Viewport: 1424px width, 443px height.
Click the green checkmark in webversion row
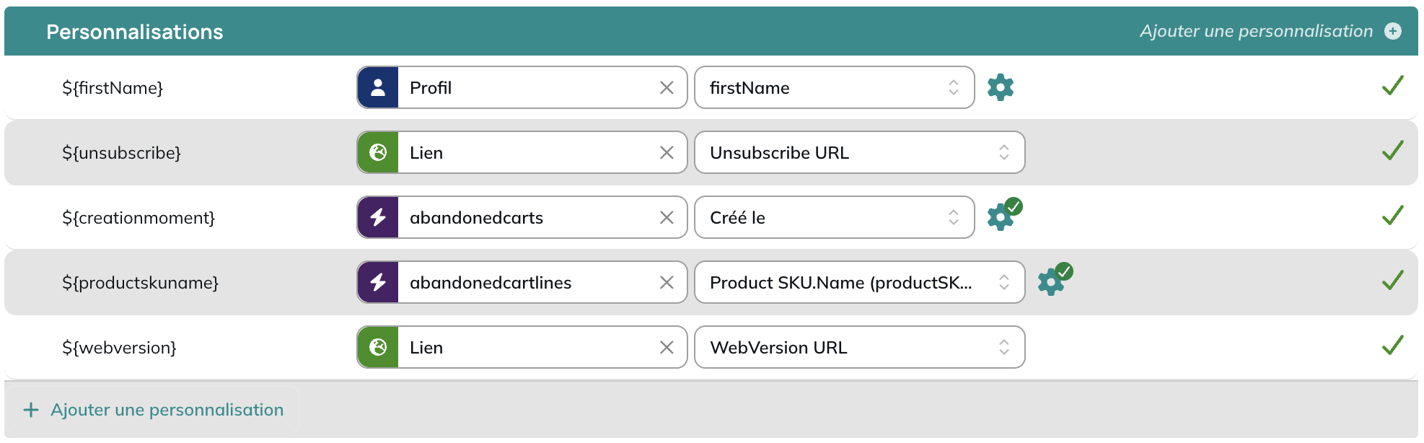click(1393, 346)
